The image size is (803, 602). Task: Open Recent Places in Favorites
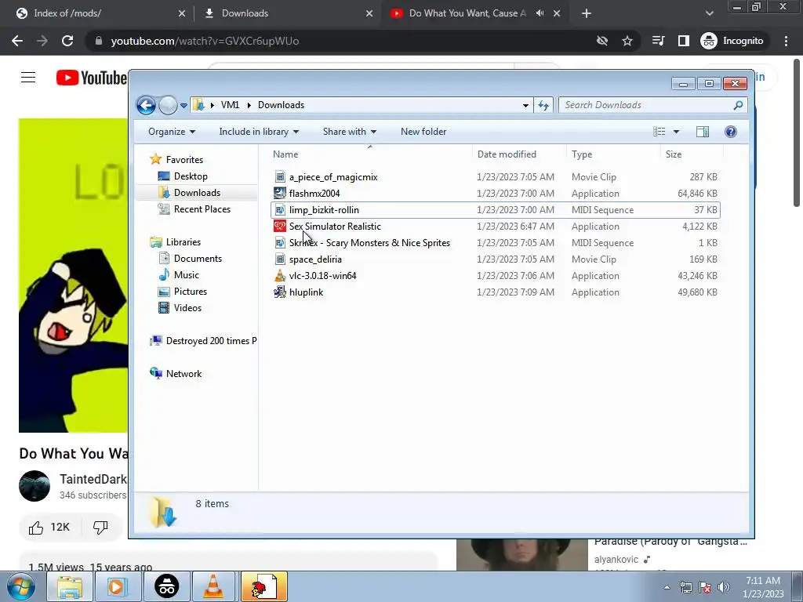(x=202, y=209)
